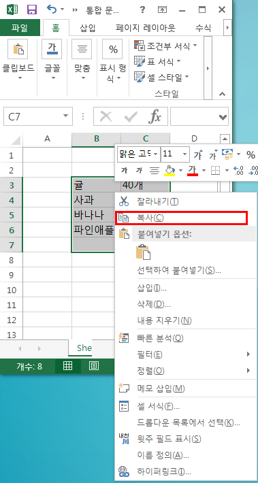This screenshot has width=258, height=483.
Task: Select column A header
Action: (47, 139)
